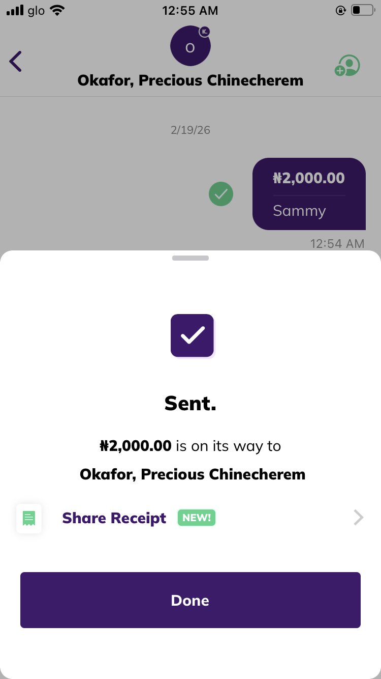Tap the 12:54 AM message timestamp
This screenshot has width=381, height=679.
(337, 244)
